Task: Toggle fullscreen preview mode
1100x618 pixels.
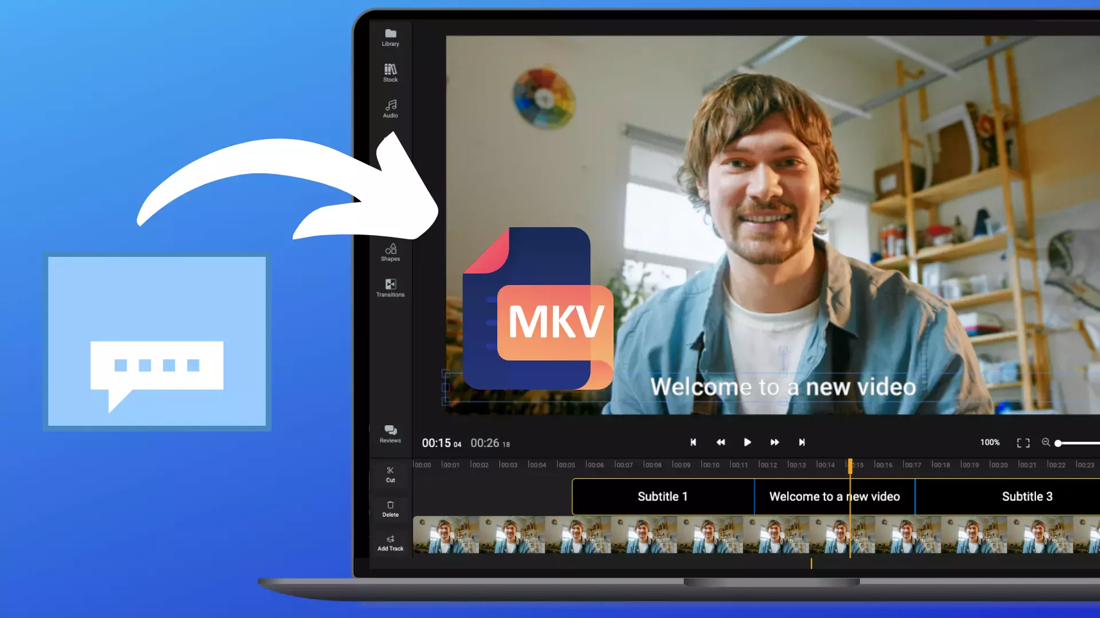Action: click(x=1023, y=442)
